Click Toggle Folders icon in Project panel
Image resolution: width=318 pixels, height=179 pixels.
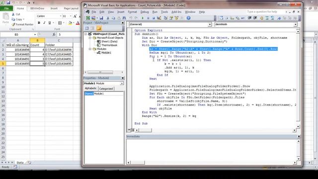tap(99, 28)
